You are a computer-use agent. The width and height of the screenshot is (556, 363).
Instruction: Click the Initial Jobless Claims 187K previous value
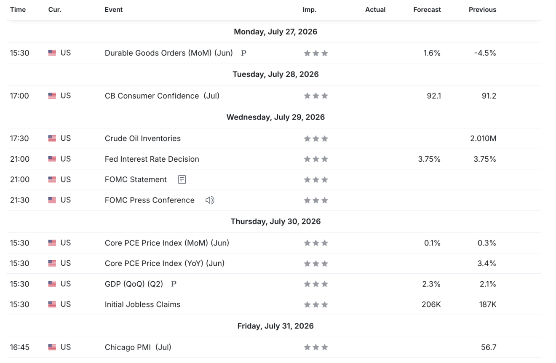click(x=488, y=304)
